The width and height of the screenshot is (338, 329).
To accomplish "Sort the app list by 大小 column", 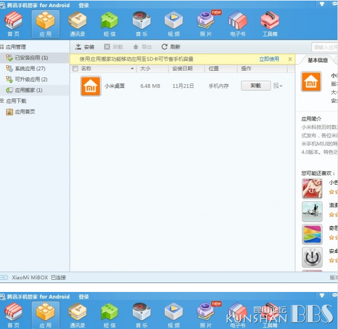I will 145,69.
